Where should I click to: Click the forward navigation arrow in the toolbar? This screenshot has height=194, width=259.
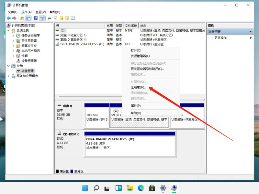(14, 18)
